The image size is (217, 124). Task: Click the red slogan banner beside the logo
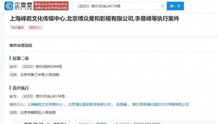51,6
